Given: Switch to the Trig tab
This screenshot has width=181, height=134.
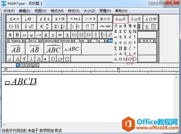Looking at the screenshot, I should pos(98,41).
